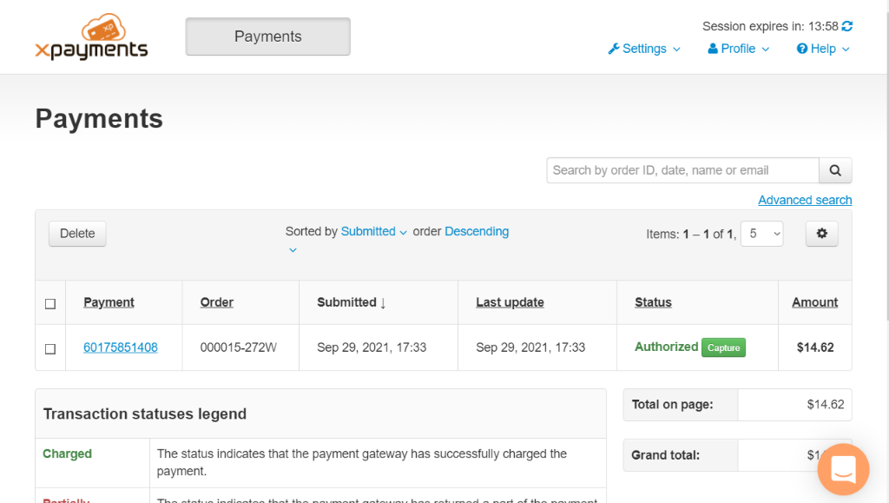Sort by Submitted column header
This screenshot has width=889, height=503.
pyautogui.click(x=351, y=302)
